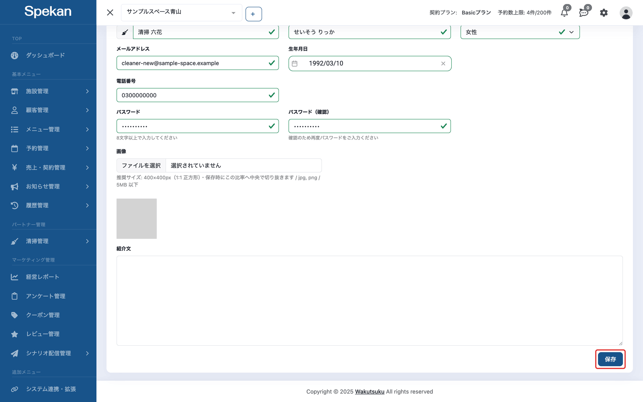Open the chat messages icon
This screenshot has height=402, width=643.
[x=584, y=13]
